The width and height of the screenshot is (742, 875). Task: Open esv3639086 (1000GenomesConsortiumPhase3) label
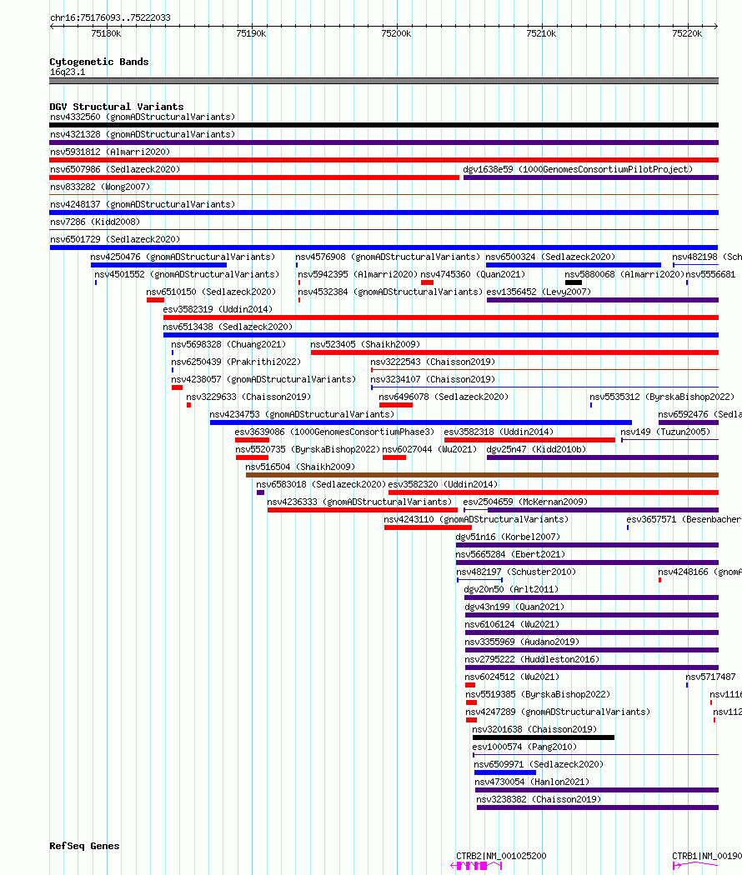coord(334,432)
